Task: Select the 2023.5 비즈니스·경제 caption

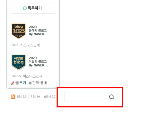Action: tap(27, 76)
